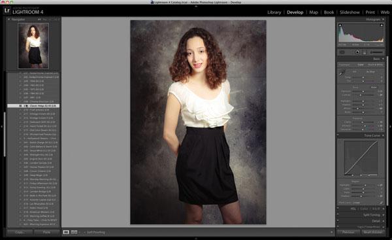392x240 pixels.
Task: Expand the Split Toning panel
Action: click(383, 215)
